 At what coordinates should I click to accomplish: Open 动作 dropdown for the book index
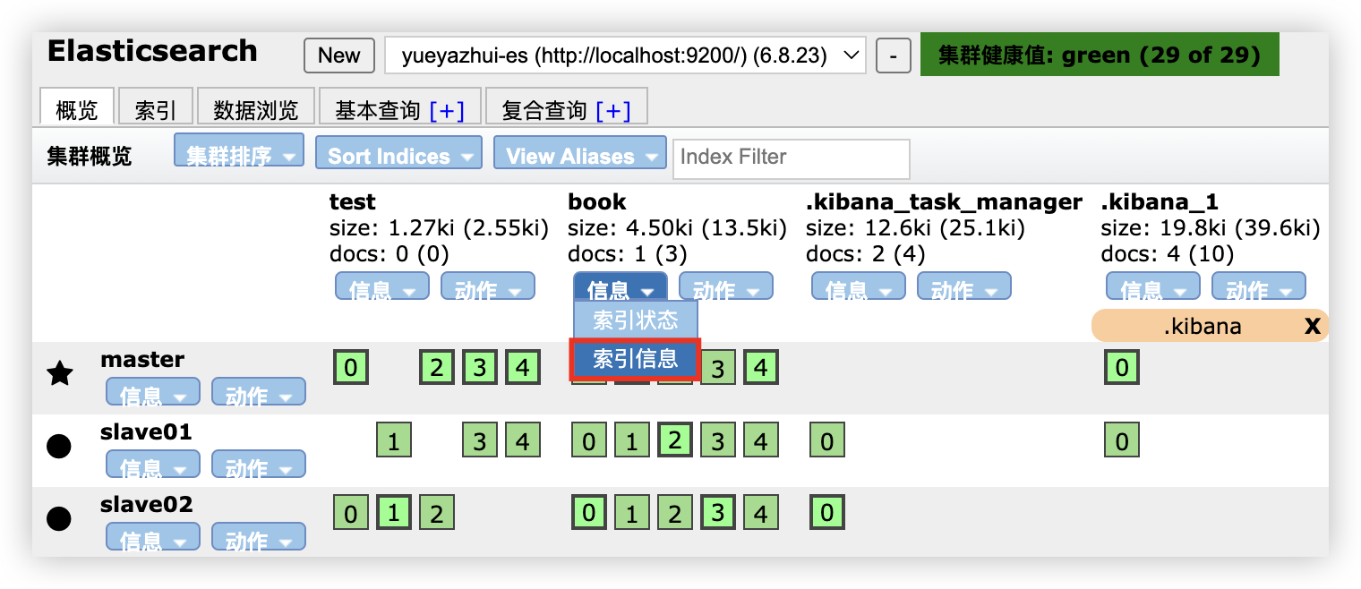point(726,286)
